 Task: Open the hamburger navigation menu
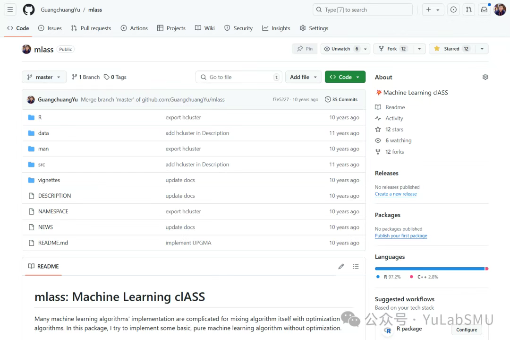[x=10, y=9]
